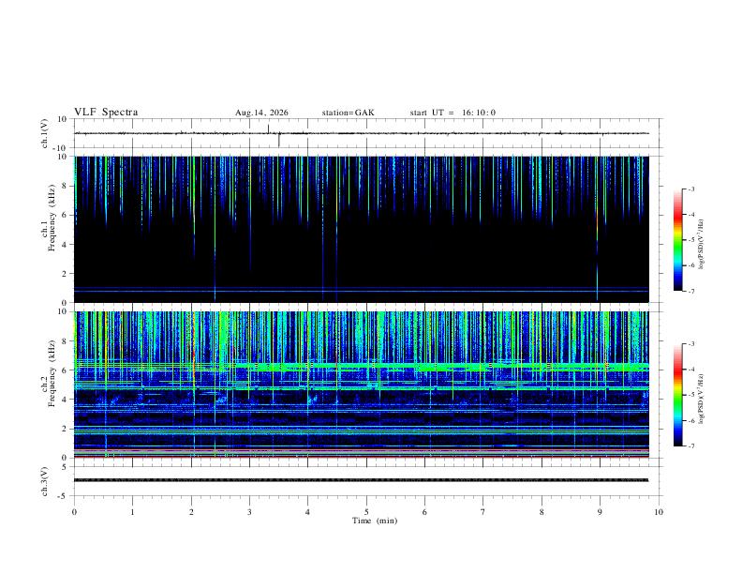Click the 5 minute tick label on time axis
This screenshot has height=574, width=742.
[366, 512]
